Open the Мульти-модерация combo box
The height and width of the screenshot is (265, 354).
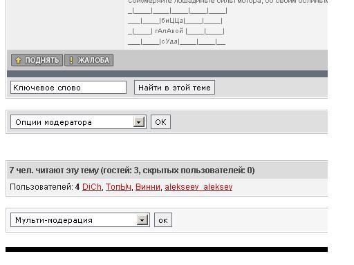[80, 220]
